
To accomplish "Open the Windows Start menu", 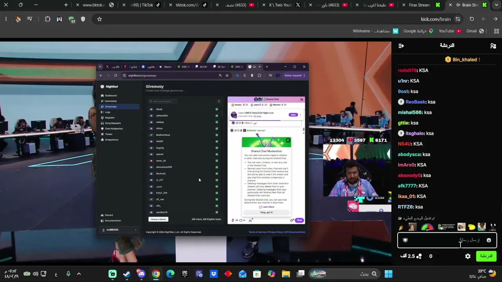I will 388,274.
